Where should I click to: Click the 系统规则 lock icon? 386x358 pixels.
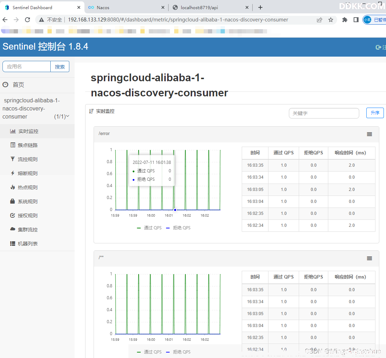(13, 201)
